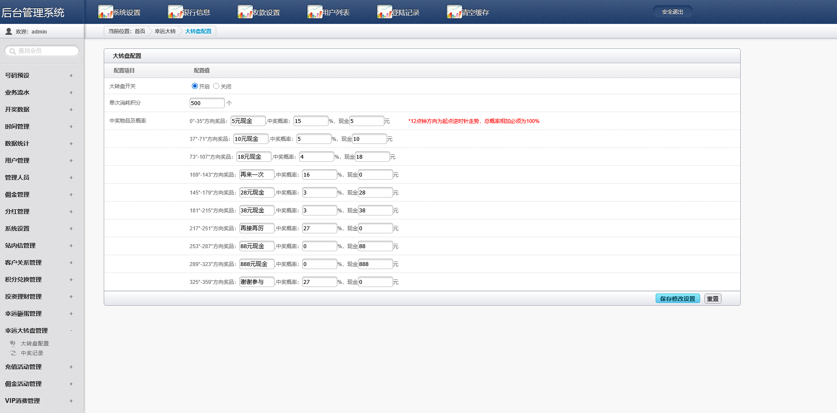This screenshot has height=413, width=837.
Task: Click the 单次消耗积分 input field
Action: coord(207,103)
